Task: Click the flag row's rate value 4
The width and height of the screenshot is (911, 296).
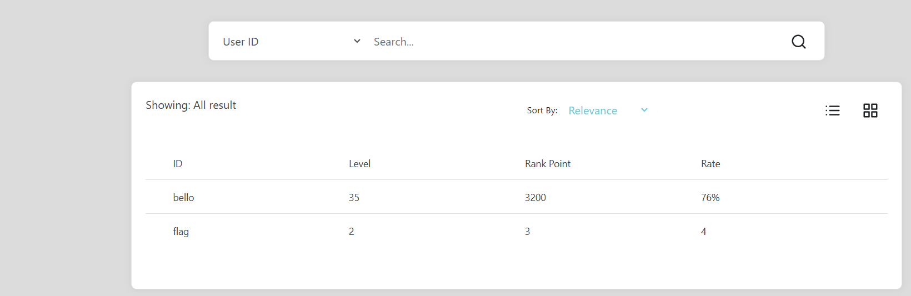Action: [x=704, y=232]
